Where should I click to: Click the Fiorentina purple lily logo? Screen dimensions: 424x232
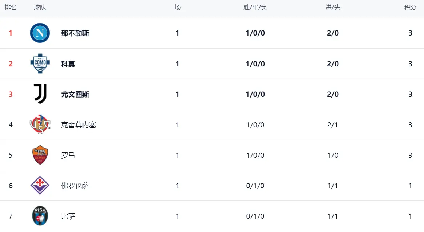[40, 186]
